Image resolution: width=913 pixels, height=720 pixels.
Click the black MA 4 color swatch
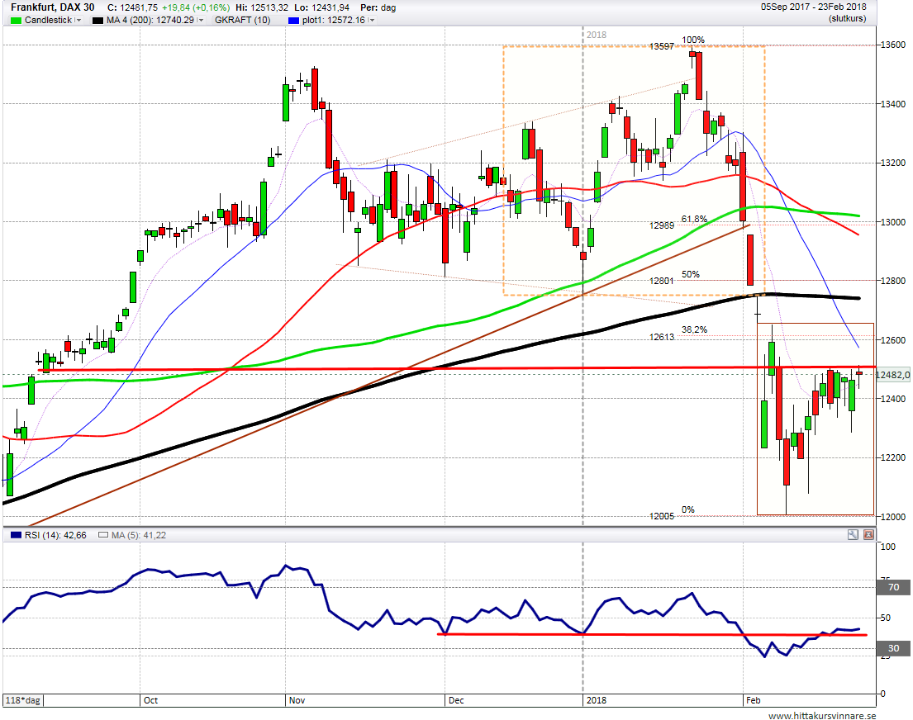[x=97, y=21]
